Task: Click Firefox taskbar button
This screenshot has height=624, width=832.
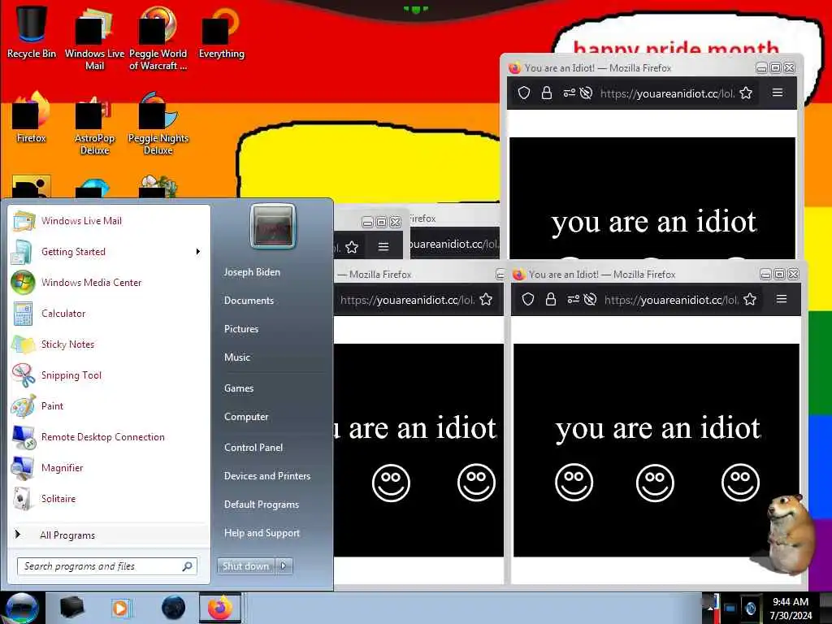Action: 220,608
